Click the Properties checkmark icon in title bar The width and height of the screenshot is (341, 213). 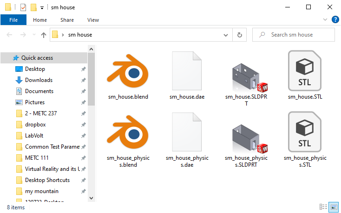tap(23, 7)
